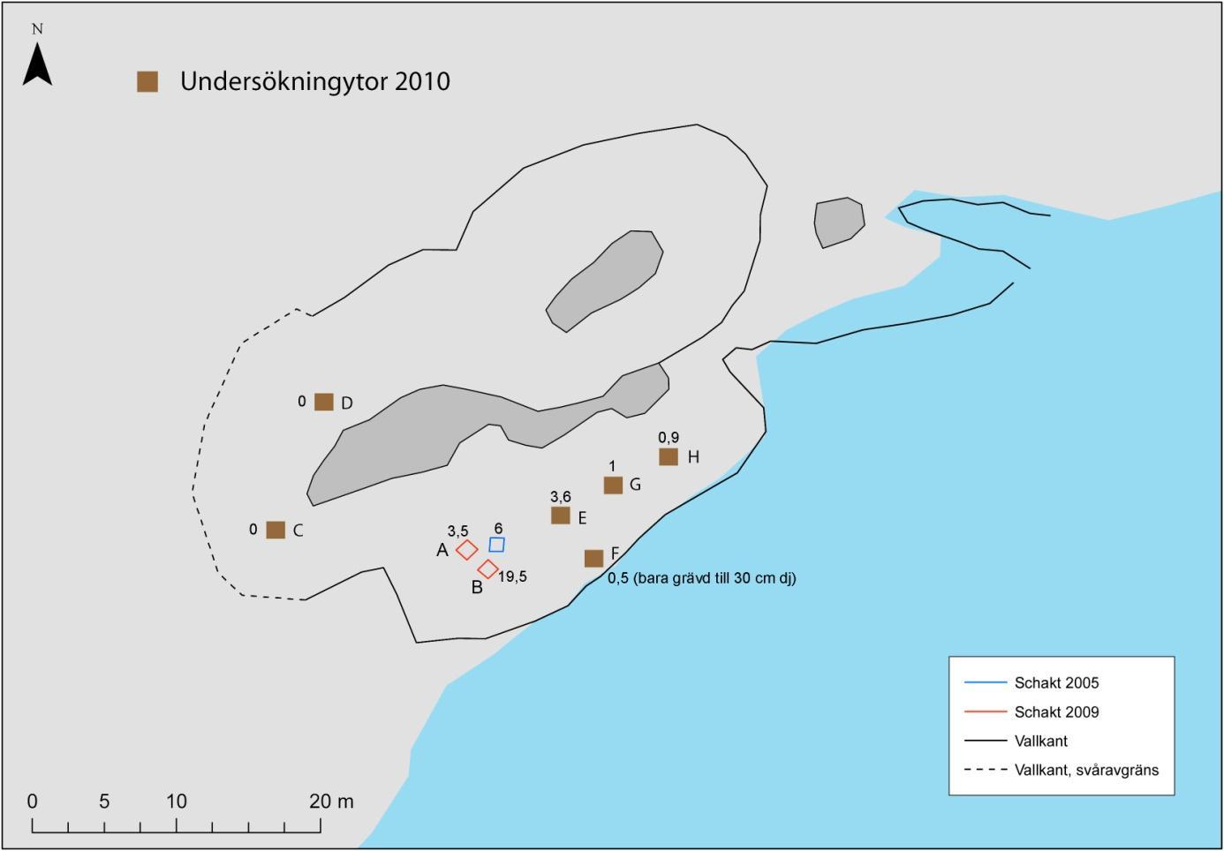Click the scale bar label 10
1224x851 pixels.
tap(177, 802)
